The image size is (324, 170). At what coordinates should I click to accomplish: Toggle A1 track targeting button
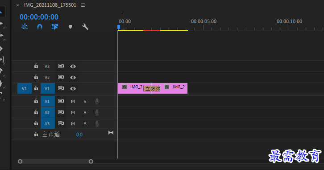(x=48, y=101)
